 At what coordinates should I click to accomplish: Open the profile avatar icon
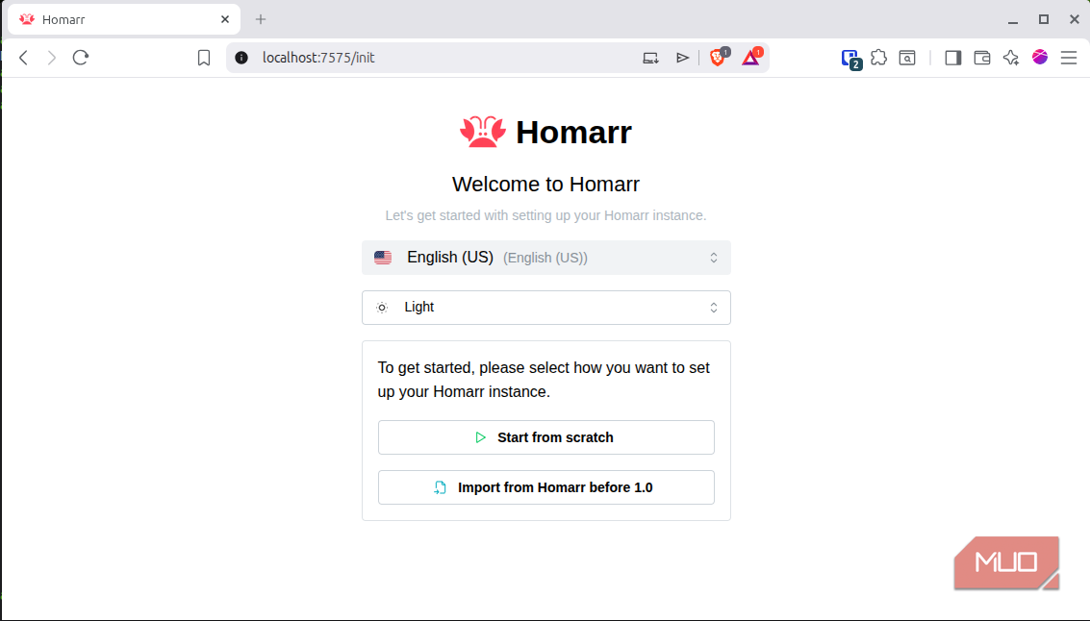tap(1040, 57)
